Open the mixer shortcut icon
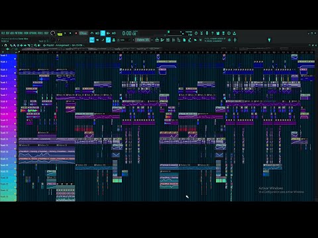The height and width of the screenshot is (238, 318). coord(174,40)
